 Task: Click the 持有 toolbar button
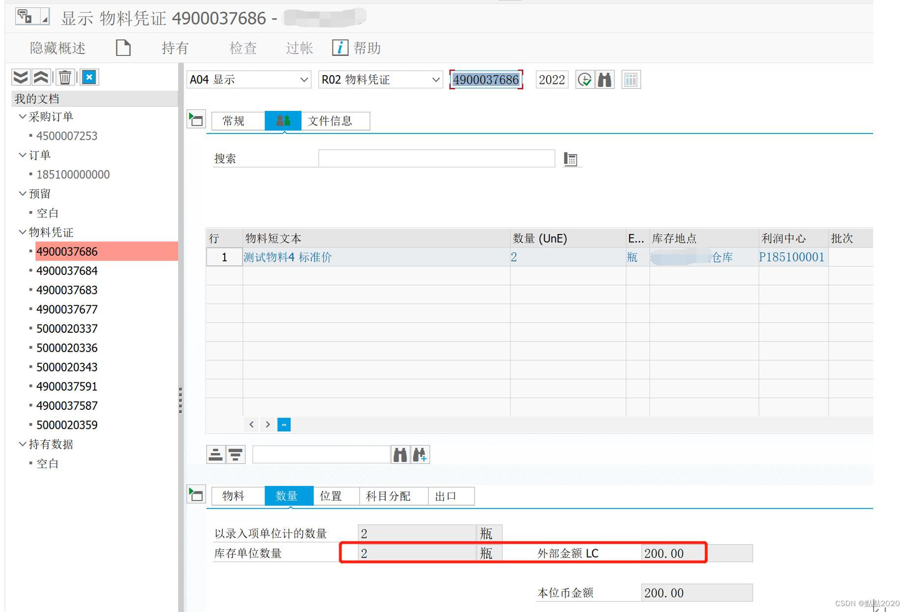175,48
